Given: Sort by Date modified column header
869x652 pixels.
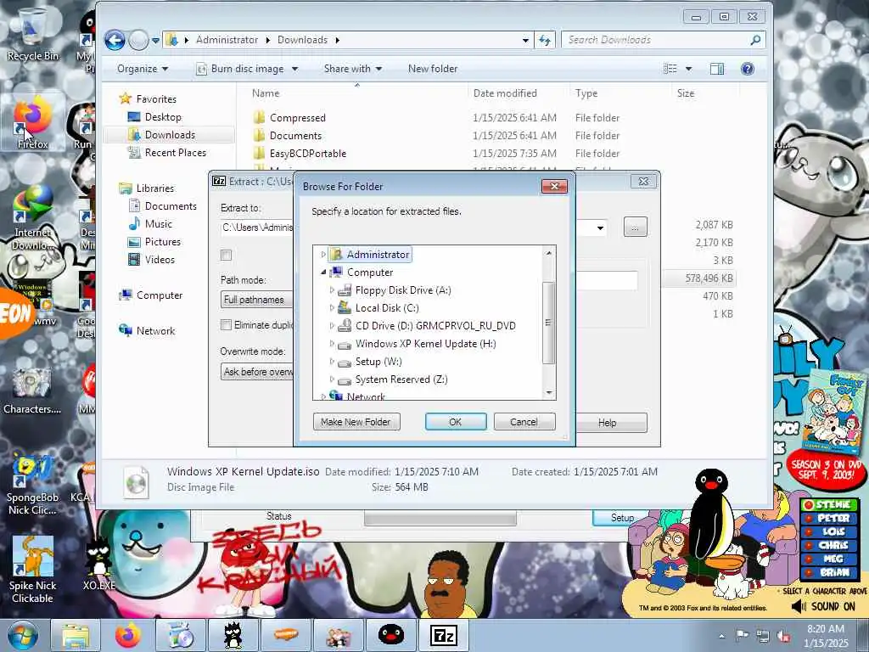Looking at the screenshot, I should point(505,93).
